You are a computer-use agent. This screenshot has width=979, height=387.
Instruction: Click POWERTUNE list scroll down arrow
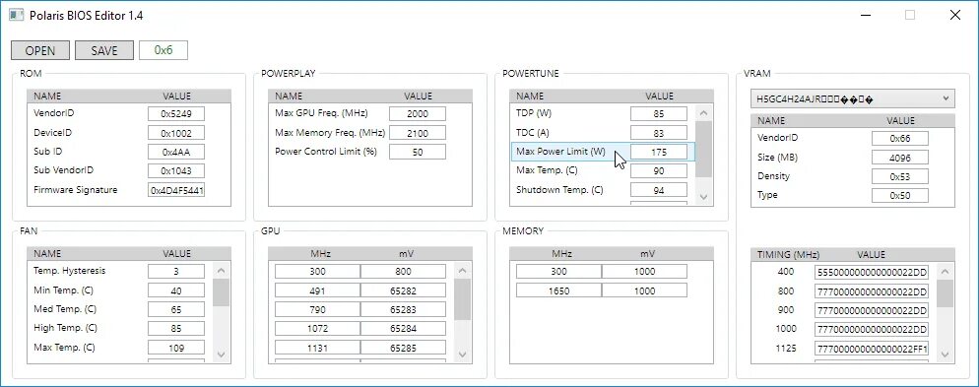[703, 197]
